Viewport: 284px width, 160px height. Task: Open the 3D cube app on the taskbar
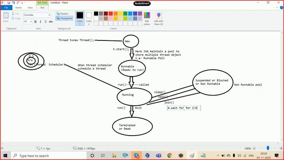147,156
